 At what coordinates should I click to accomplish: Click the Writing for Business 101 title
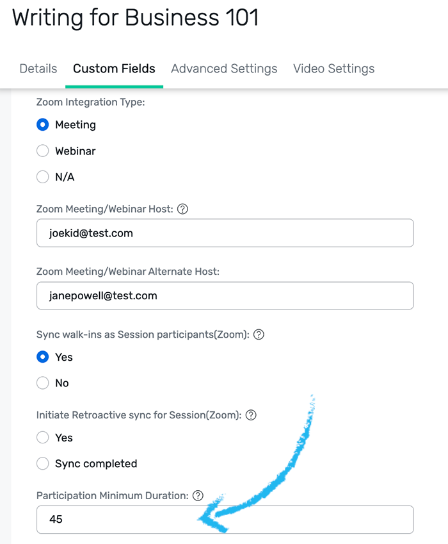[135, 17]
